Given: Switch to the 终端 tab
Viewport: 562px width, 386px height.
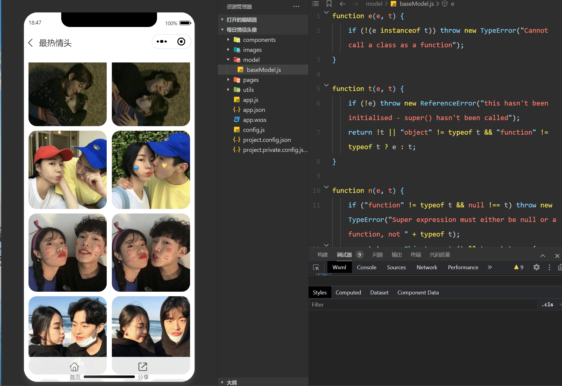Looking at the screenshot, I should pyautogui.click(x=416, y=255).
